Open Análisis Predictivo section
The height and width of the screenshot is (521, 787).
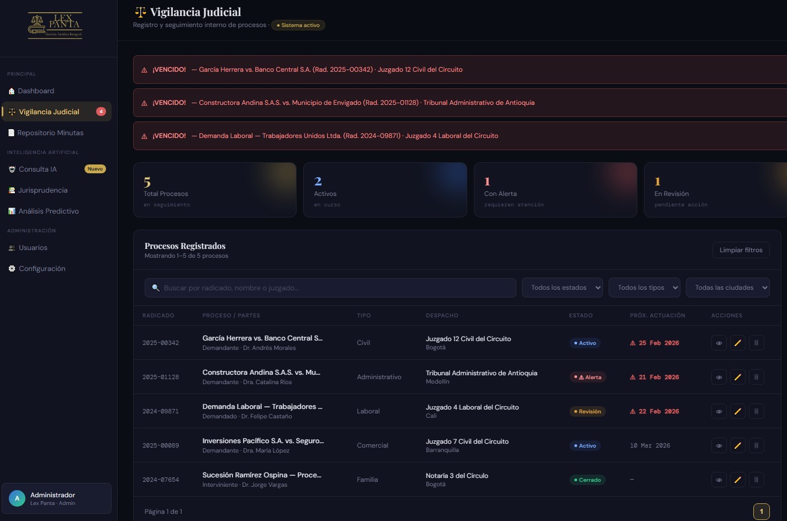coord(56,211)
